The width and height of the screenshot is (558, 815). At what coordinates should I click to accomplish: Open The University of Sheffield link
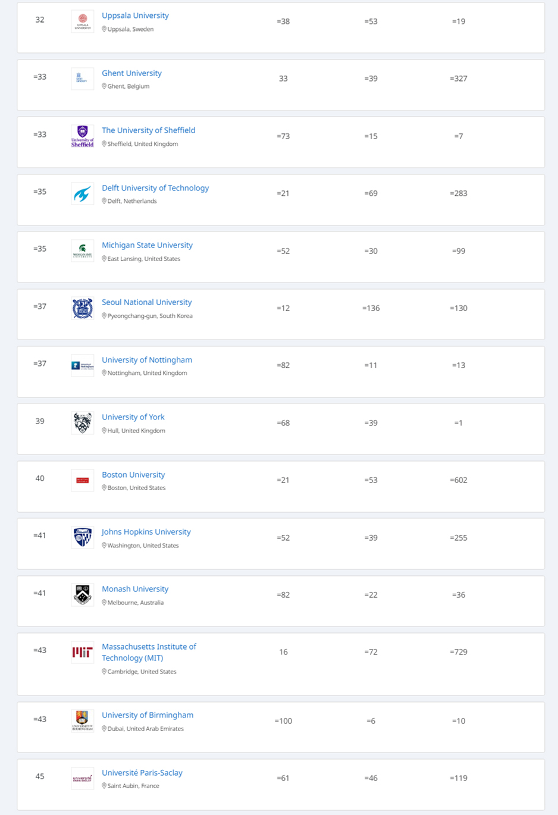pyautogui.click(x=148, y=130)
